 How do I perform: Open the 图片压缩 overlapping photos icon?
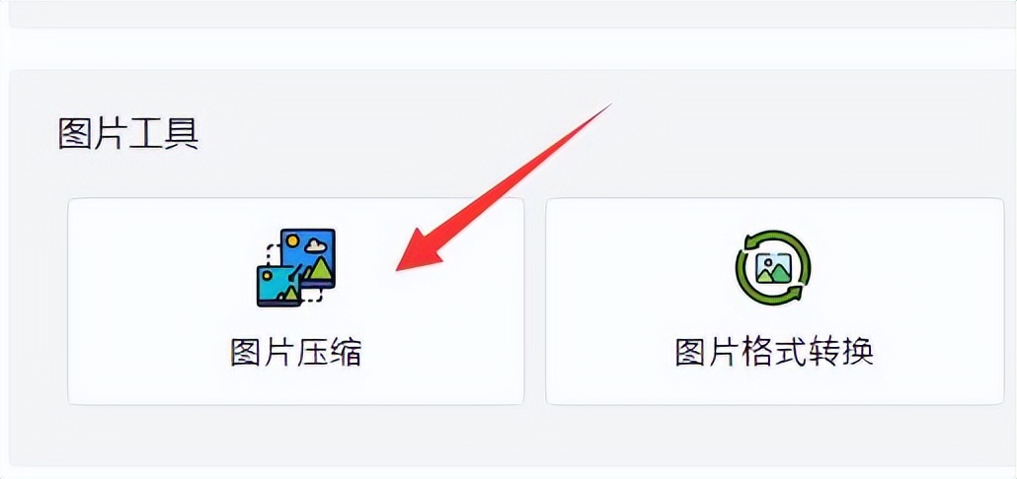pos(296,267)
